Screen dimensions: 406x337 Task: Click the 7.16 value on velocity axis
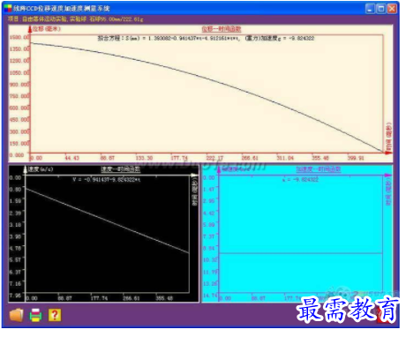(x=15, y=284)
